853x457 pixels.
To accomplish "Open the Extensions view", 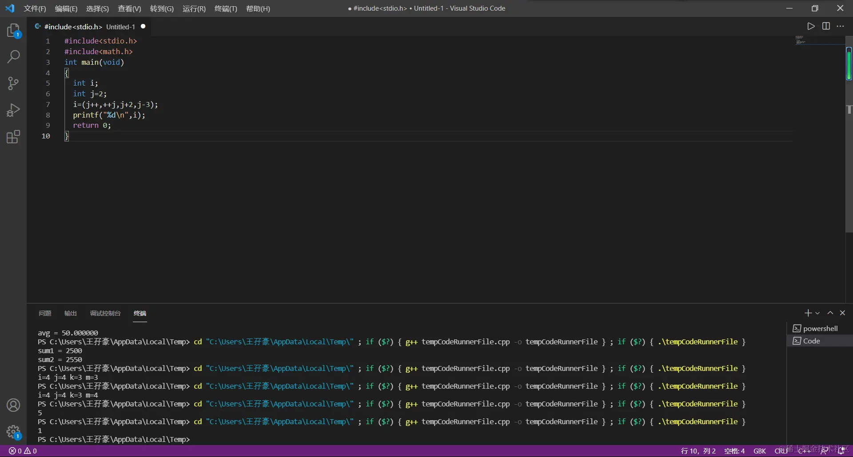I will coord(13,137).
